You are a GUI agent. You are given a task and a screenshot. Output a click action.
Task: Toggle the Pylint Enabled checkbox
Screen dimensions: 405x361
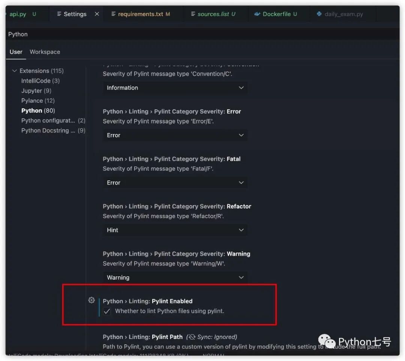pyautogui.click(x=106, y=311)
